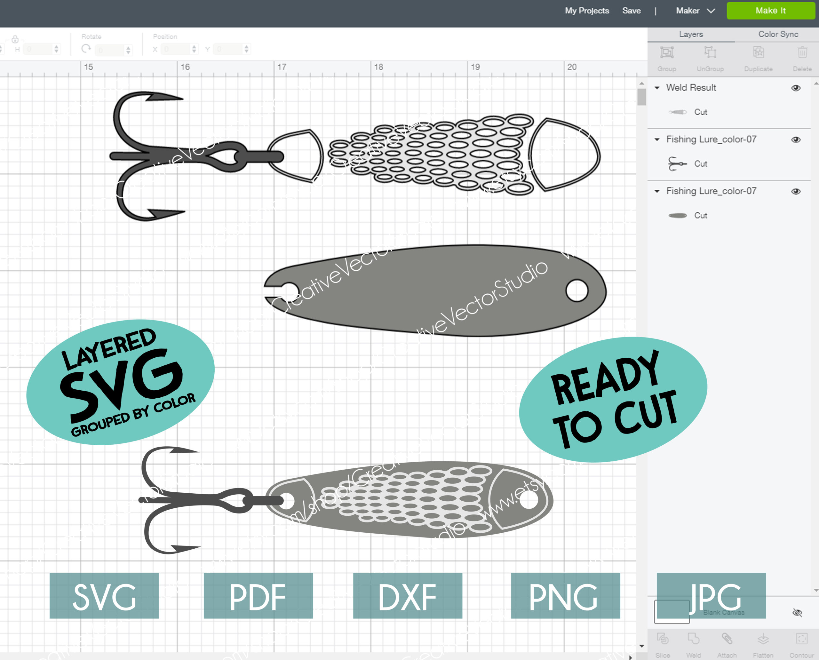Select the Weld Result Cut layer thumbnail
The image size is (819, 660).
point(678,112)
